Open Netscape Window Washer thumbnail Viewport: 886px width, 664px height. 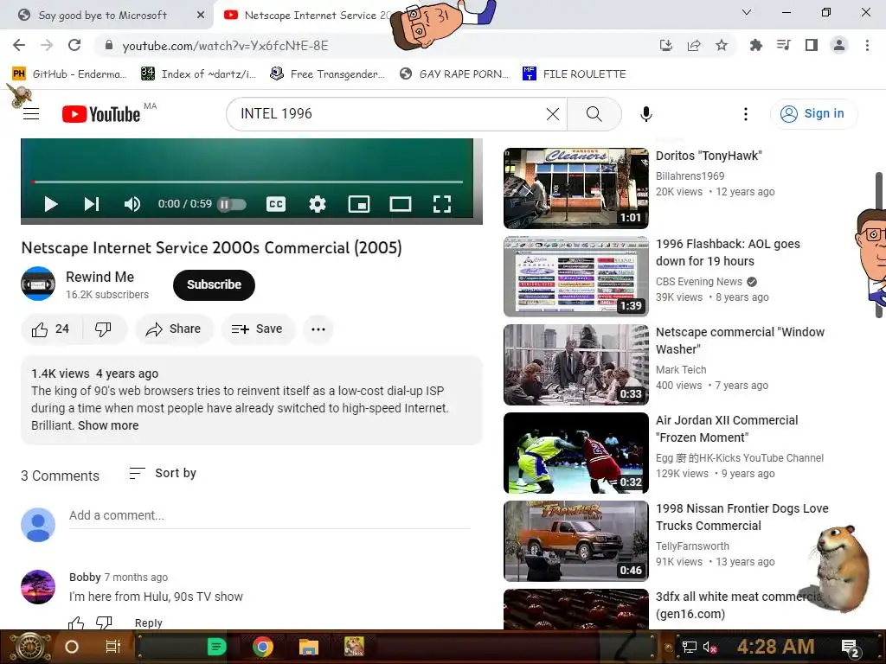point(575,365)
